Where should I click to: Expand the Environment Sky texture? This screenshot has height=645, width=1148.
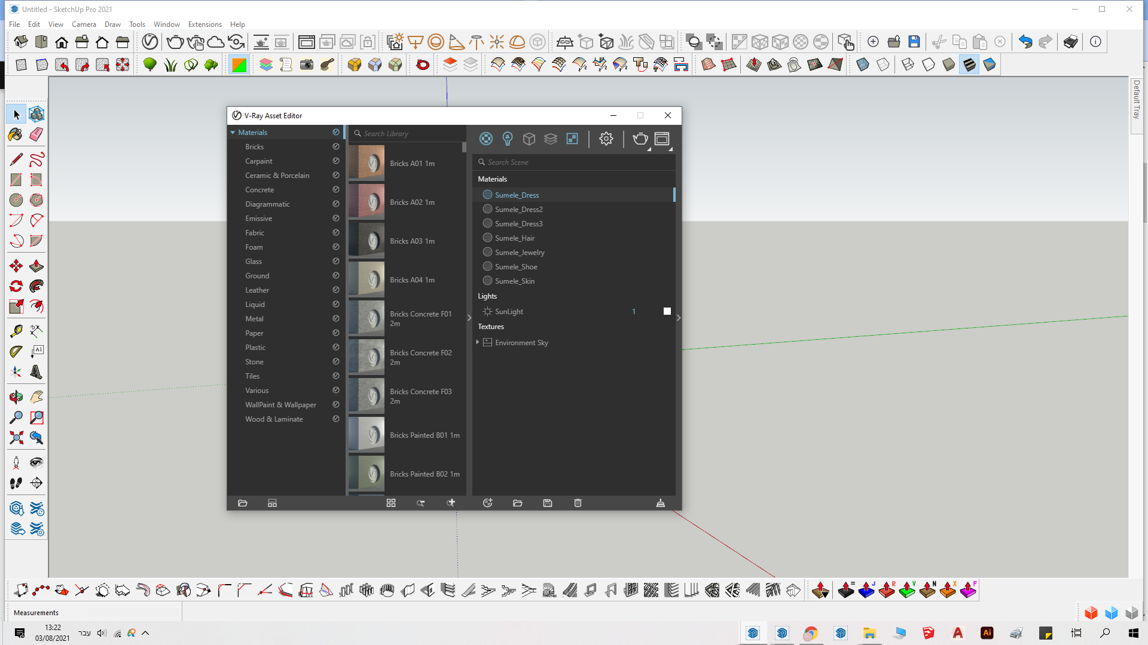(x=478, y=342)
